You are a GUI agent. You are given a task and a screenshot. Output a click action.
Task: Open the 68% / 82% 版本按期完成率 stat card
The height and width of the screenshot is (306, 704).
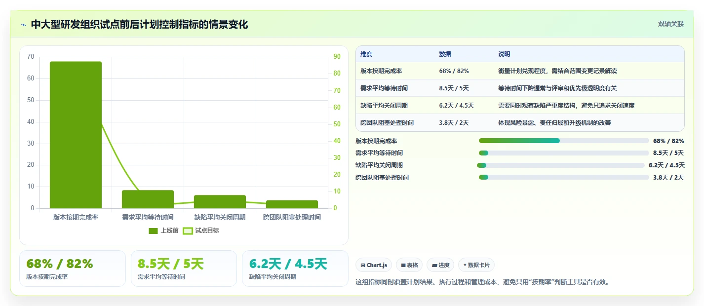click(73, 268)
